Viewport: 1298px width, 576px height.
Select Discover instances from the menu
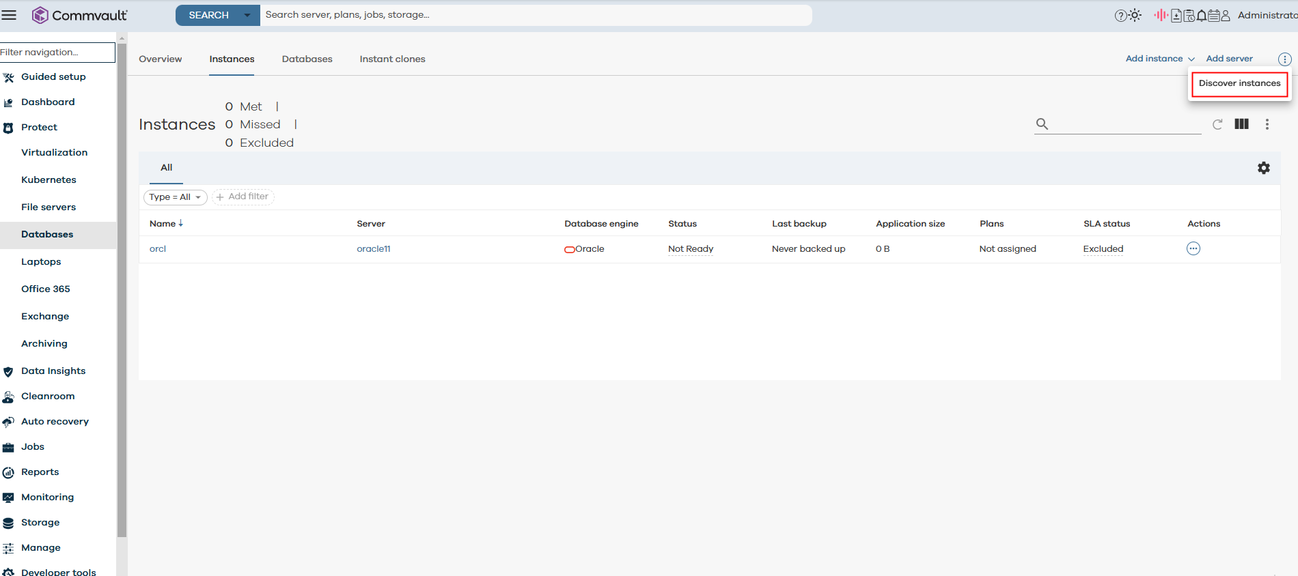tap(1239, 83)
